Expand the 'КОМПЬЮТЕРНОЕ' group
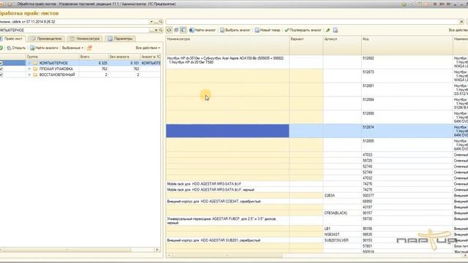Viewport: 468px width, 263px height. 29,63
